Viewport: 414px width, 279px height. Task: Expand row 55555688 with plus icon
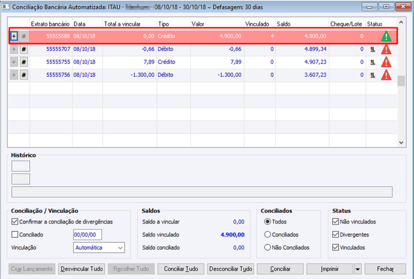[14, 36]
